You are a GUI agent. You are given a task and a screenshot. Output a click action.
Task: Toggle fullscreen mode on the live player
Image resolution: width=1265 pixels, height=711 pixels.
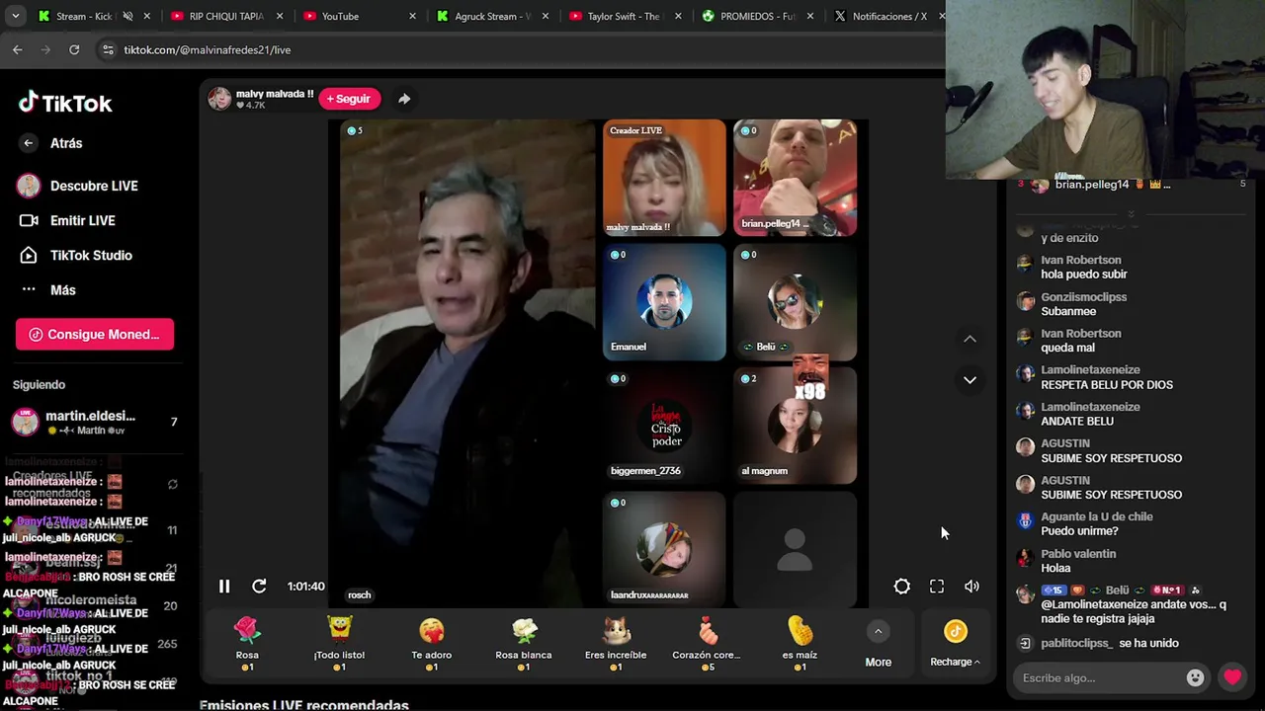tap(937, 587)
